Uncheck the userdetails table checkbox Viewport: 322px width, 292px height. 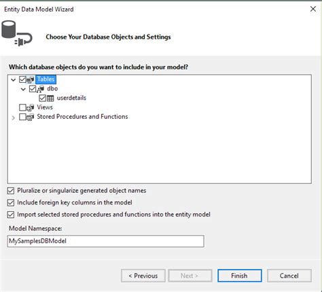pyautogui.click(x=43, y=98)
